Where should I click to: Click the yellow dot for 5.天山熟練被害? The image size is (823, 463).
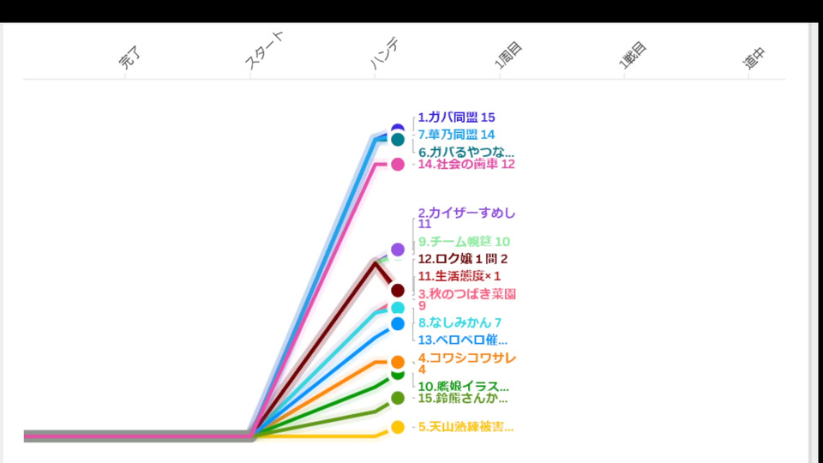(x=398, y=427)
